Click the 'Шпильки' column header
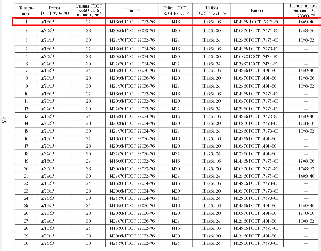The height and width of the screenshot is (251, 321). pos(132,11)
